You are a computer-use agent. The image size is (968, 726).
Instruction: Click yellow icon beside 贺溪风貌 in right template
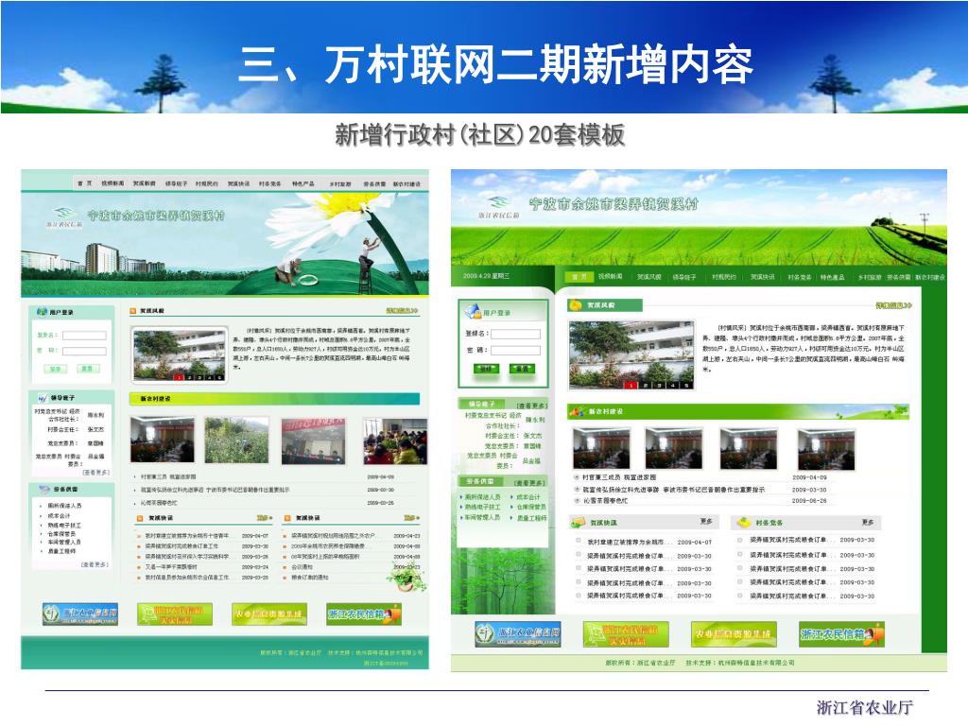click(x=576, y=305)
